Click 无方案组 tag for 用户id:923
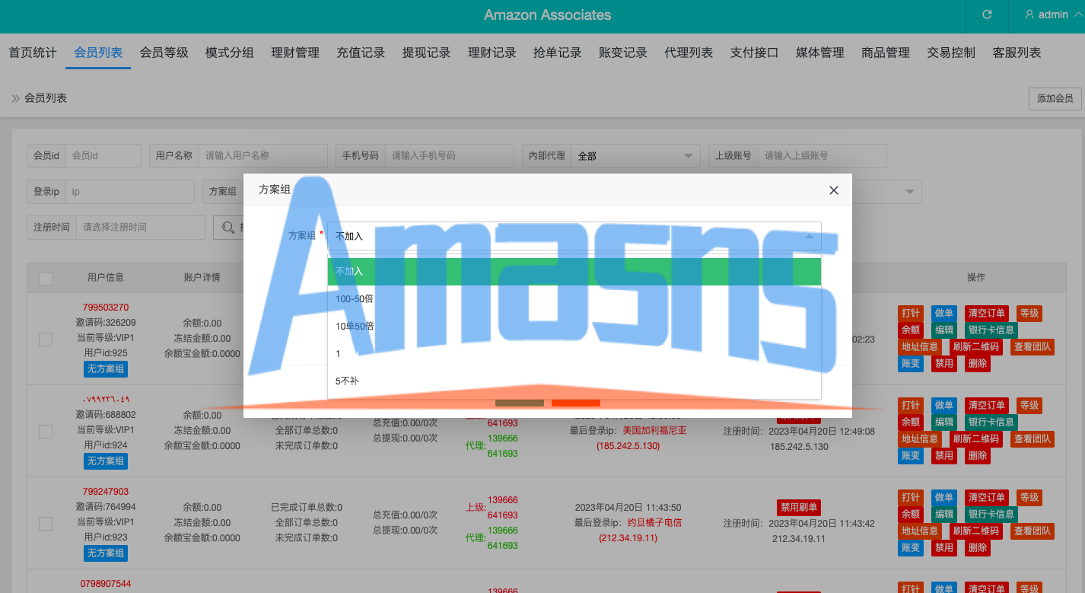This screenshot has width=1085, height=593. (x=106, y=553)
